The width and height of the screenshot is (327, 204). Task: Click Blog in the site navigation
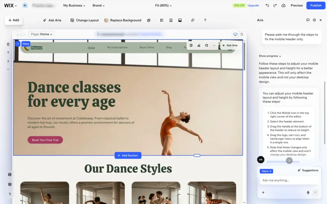[169, 47]
